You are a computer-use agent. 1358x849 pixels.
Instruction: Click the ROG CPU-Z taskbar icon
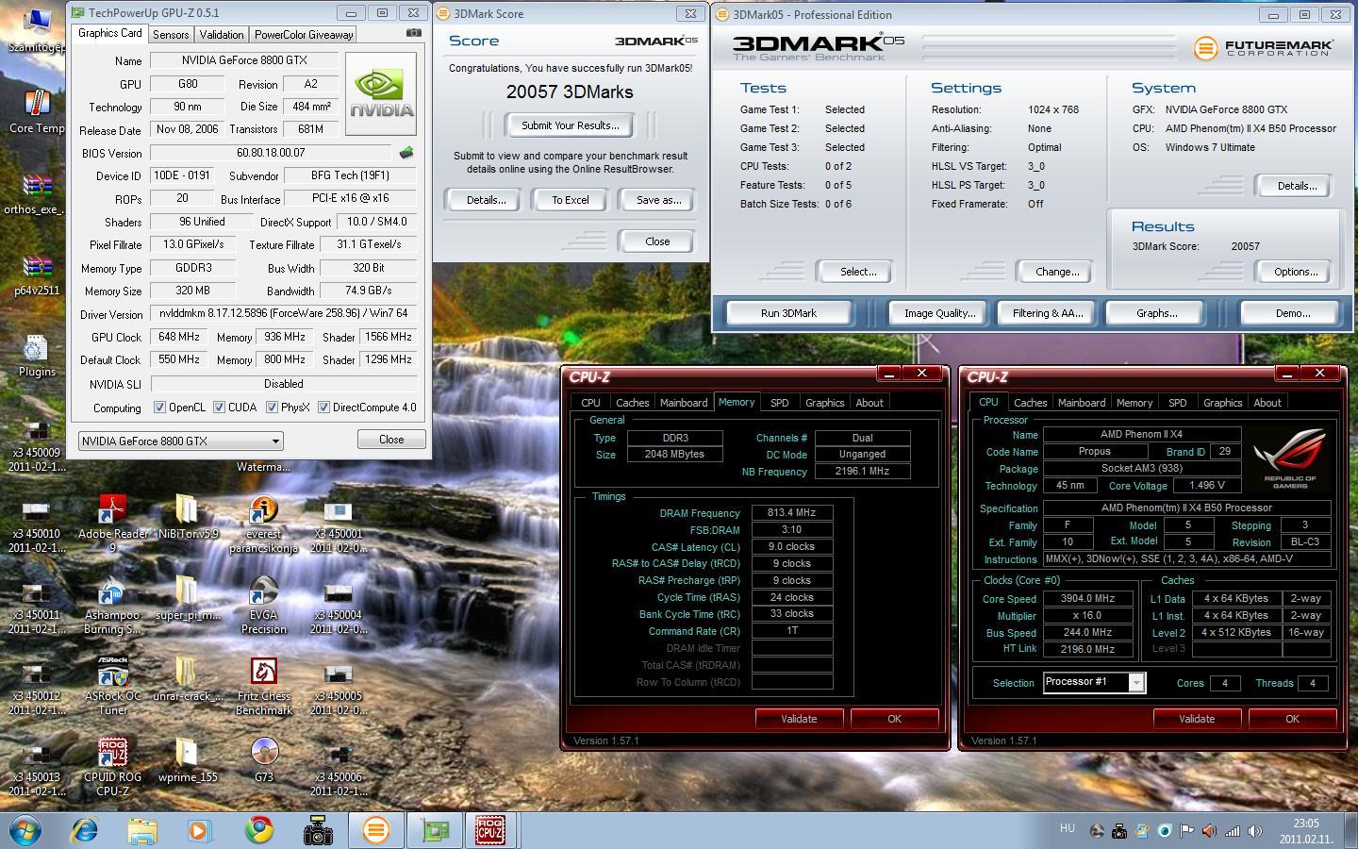tap(491, 830)
